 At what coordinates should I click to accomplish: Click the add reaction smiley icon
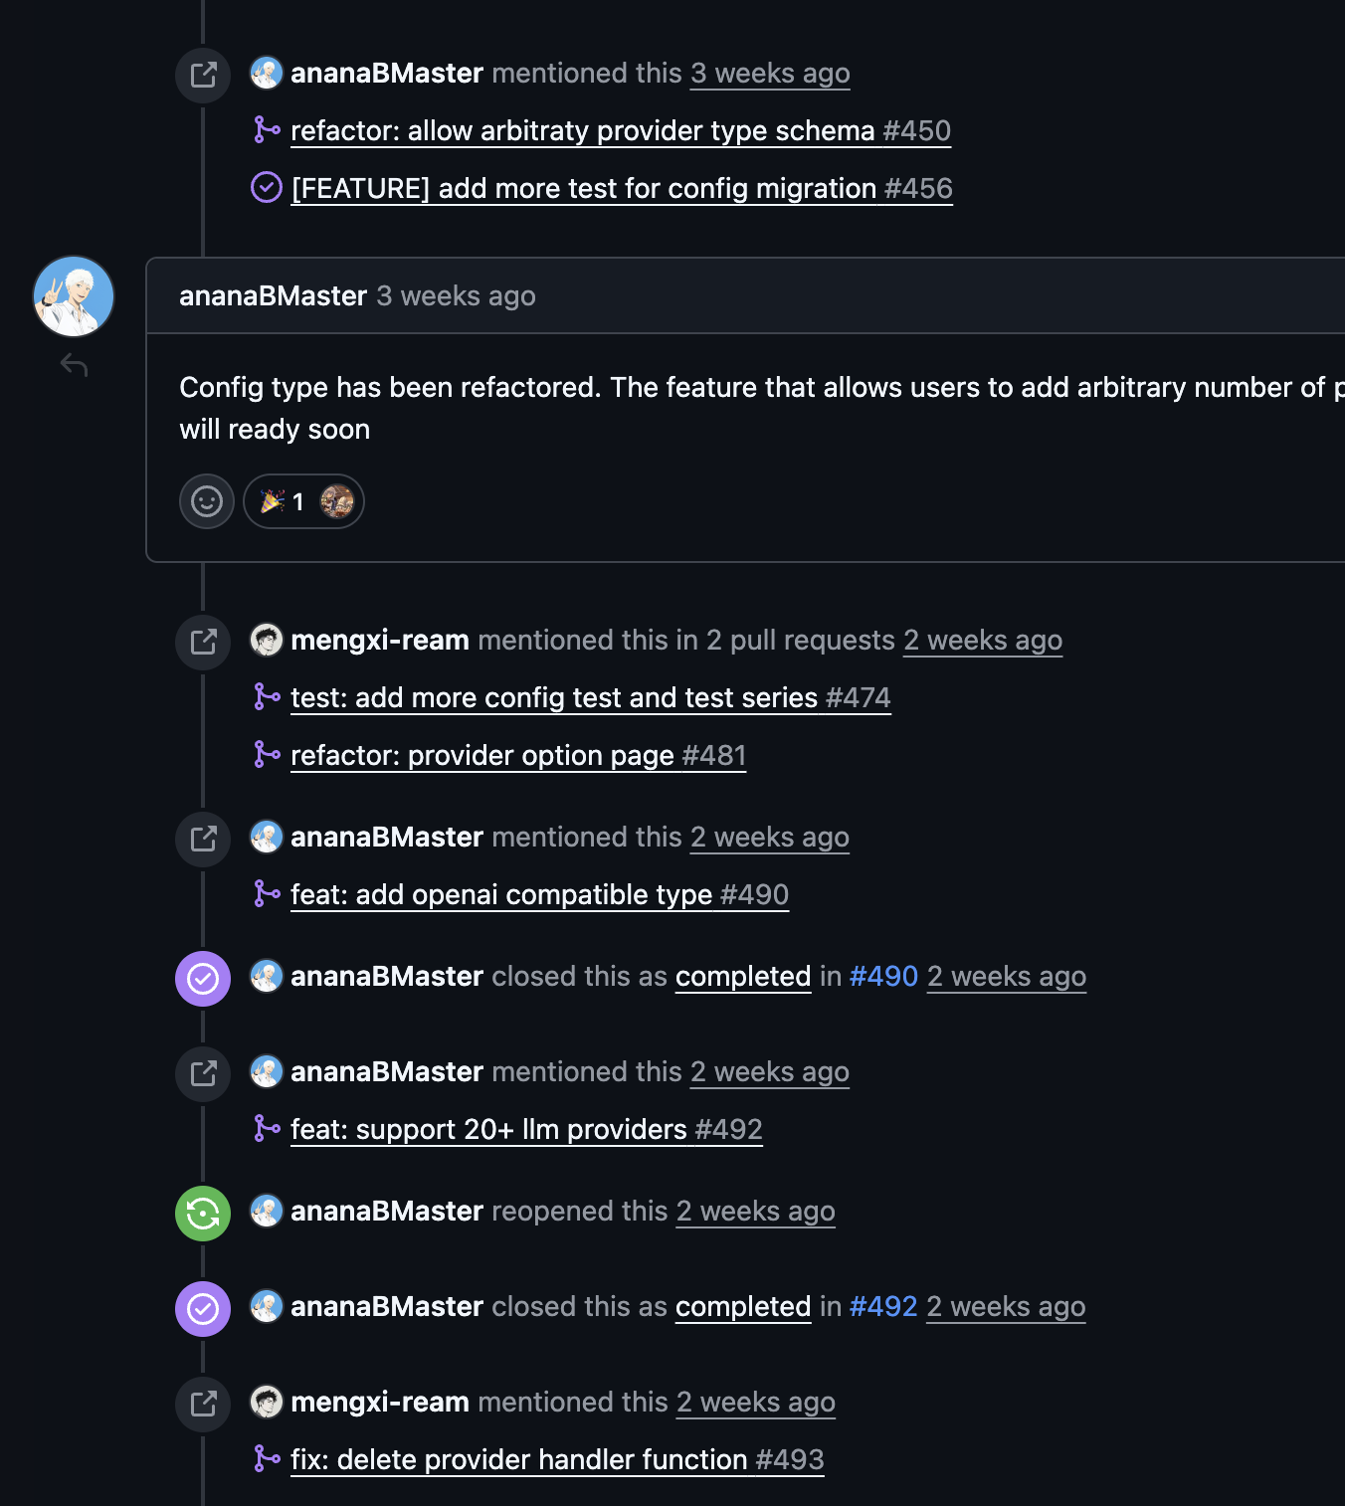point(207,501)
